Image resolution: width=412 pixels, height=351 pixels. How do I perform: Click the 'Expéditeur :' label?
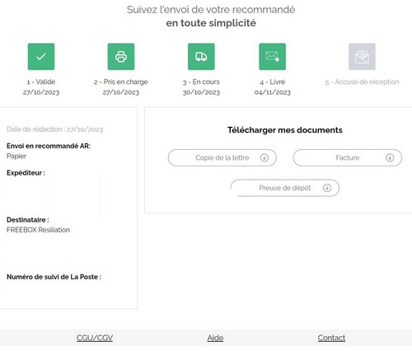click(x=26, y=173)
